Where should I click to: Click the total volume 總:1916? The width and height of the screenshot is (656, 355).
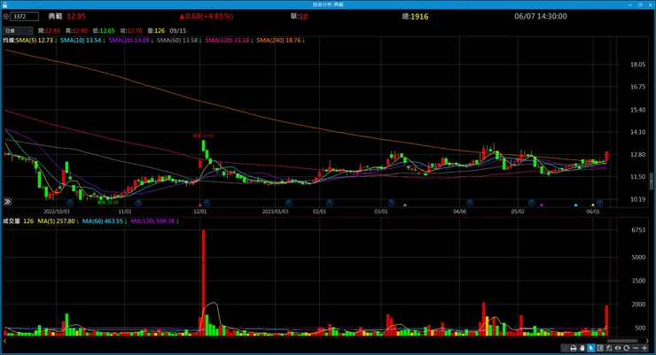click(x=415, y=16)
